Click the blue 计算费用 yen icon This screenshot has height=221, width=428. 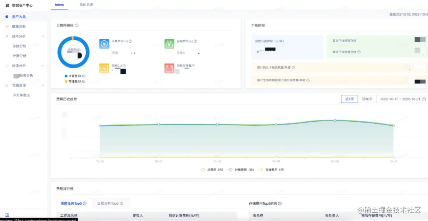point(104,43)
